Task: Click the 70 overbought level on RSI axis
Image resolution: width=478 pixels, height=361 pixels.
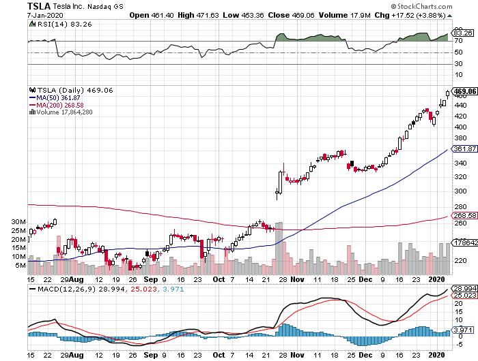Action: coord(458,41)
